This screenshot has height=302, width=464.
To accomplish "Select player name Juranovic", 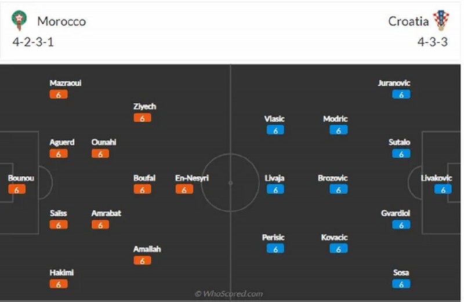I will click(x=394, y=83).
